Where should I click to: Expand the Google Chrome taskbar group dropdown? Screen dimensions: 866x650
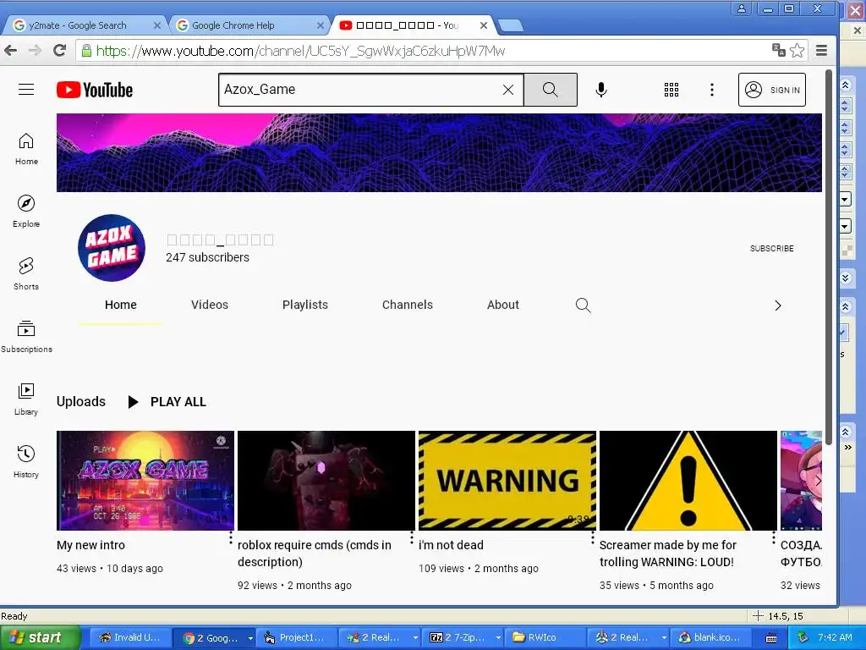250,638
